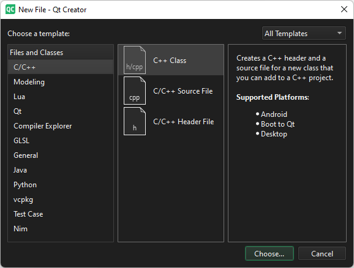This screenshot has width=354, height=268.
Task: Select the General category
Action: coord(61,155)
